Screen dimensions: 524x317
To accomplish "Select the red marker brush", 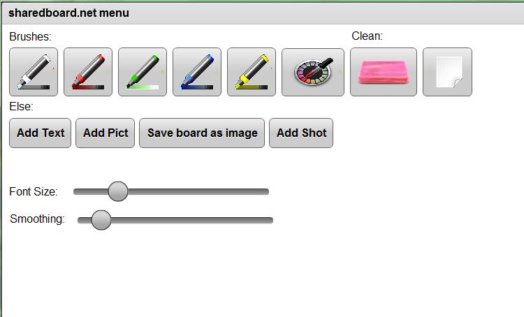I will (88, 72).
